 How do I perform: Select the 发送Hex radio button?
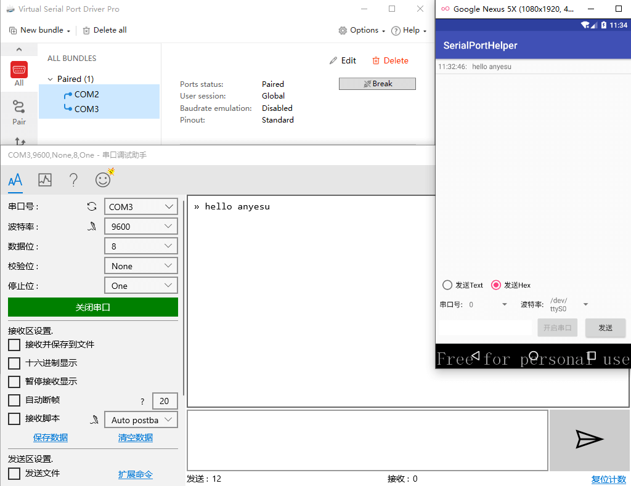pyautogui.click(x=496, y=285)
